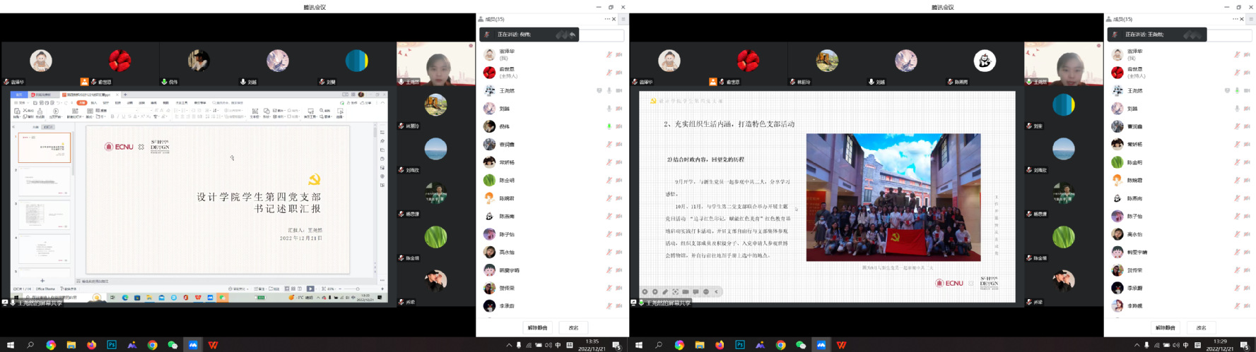
Task: Open File Explorer from left taskbar
Action: [x=71, y=345]
